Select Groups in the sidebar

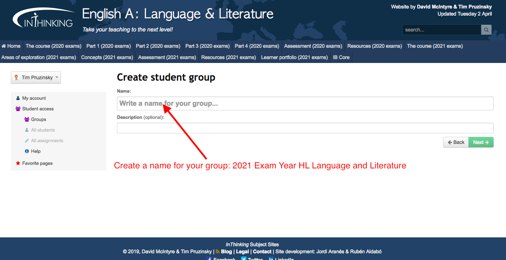(39, 120)
